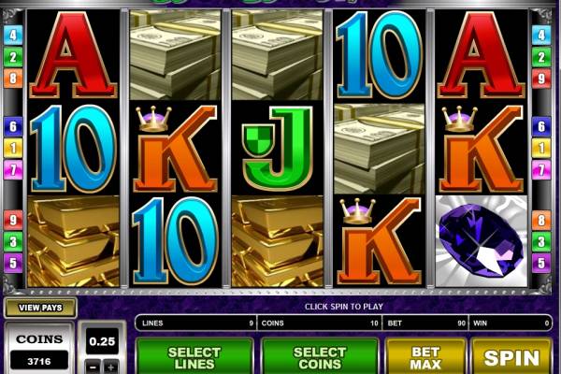This screenshot has width=561, height=374.
Task: Start the reels with the Spin button
Action: point(511,357)
